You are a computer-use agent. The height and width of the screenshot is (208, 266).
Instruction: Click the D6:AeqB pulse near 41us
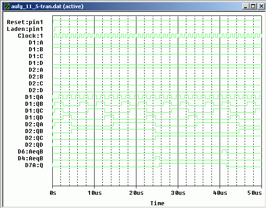(x=224, y=151)
